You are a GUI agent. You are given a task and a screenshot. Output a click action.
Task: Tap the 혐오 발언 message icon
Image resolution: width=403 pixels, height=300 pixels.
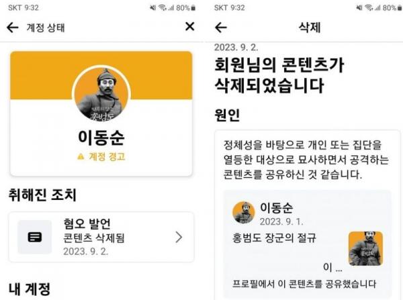pos(34,237)
